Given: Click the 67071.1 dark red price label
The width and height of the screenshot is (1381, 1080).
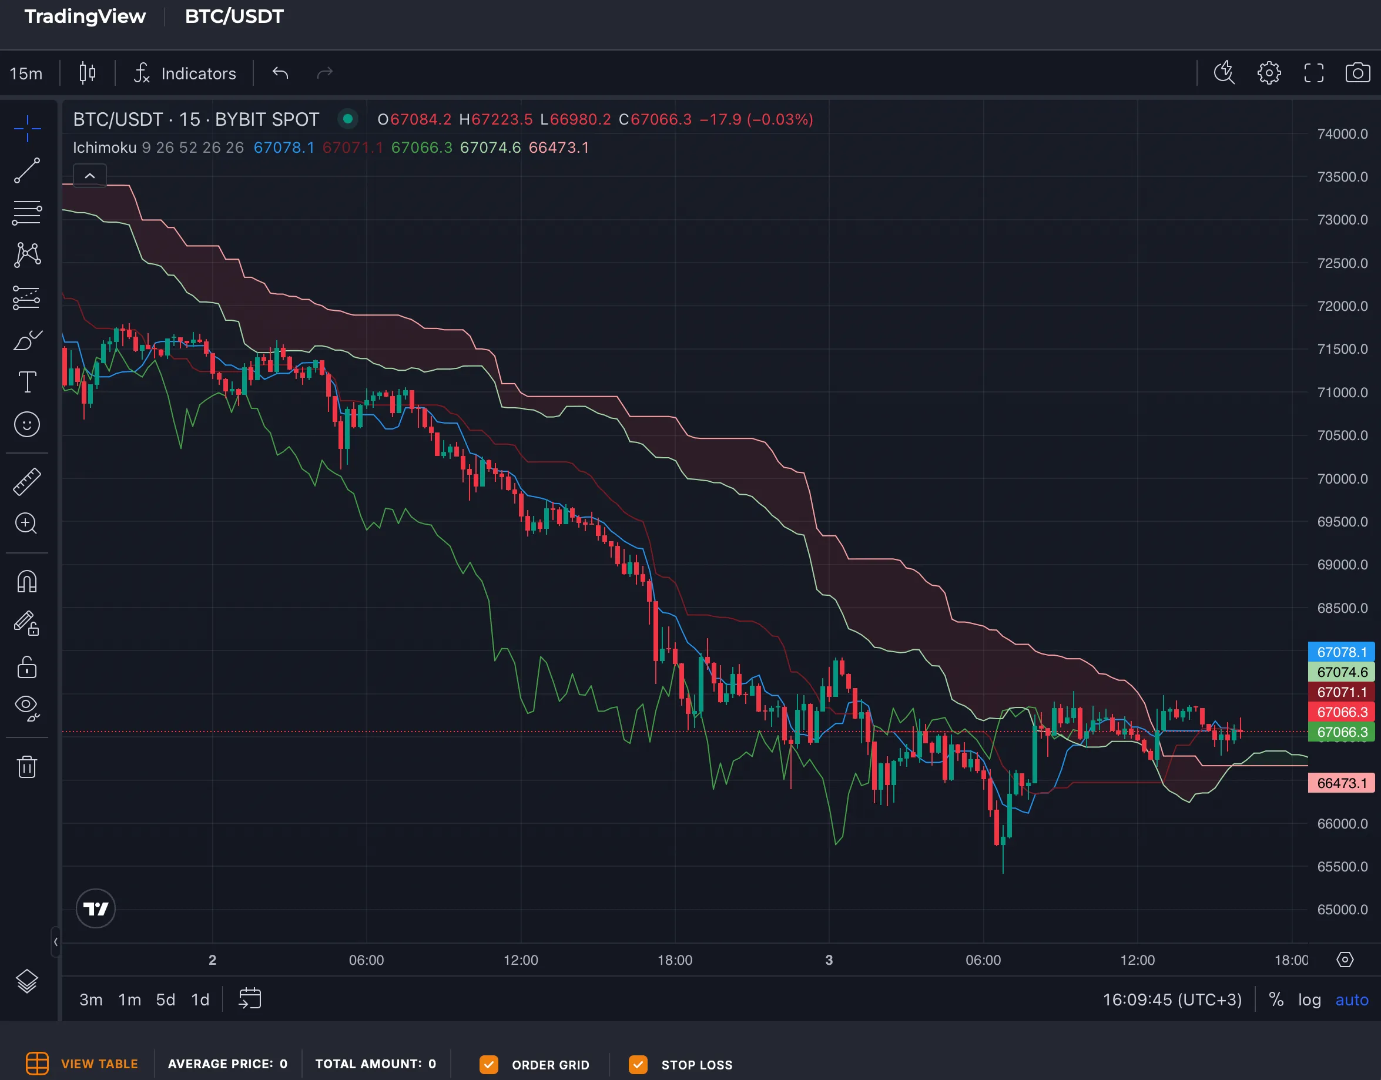Looking at the screenshot, I should tap(1341, 692).
